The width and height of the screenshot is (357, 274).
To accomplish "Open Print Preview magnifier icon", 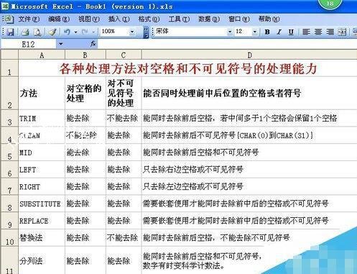I will pyautogui.click(x=37, y=32).
